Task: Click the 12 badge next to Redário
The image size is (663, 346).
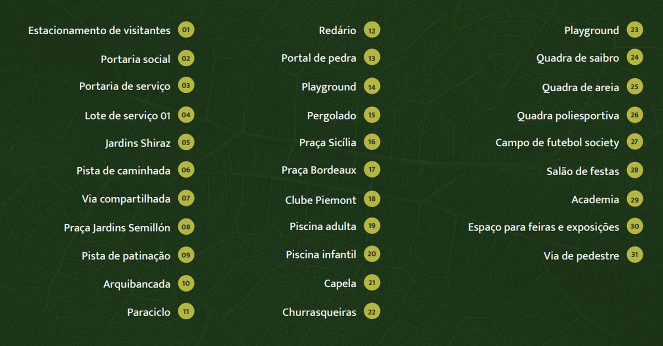Action: click(371, 30)
